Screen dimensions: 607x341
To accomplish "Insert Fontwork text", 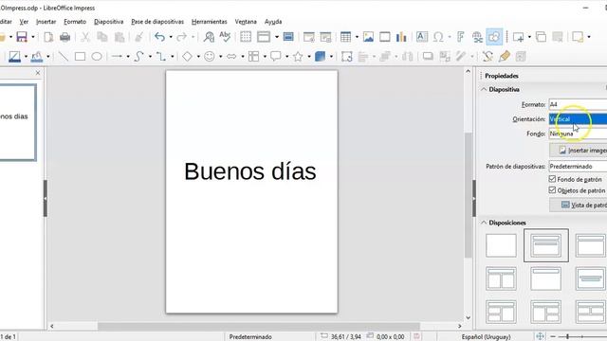I will (460, 37).
